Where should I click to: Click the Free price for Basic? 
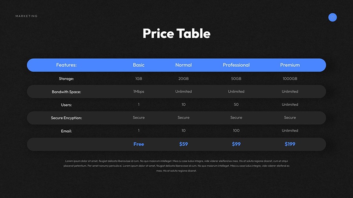click(x=139, y=144)
